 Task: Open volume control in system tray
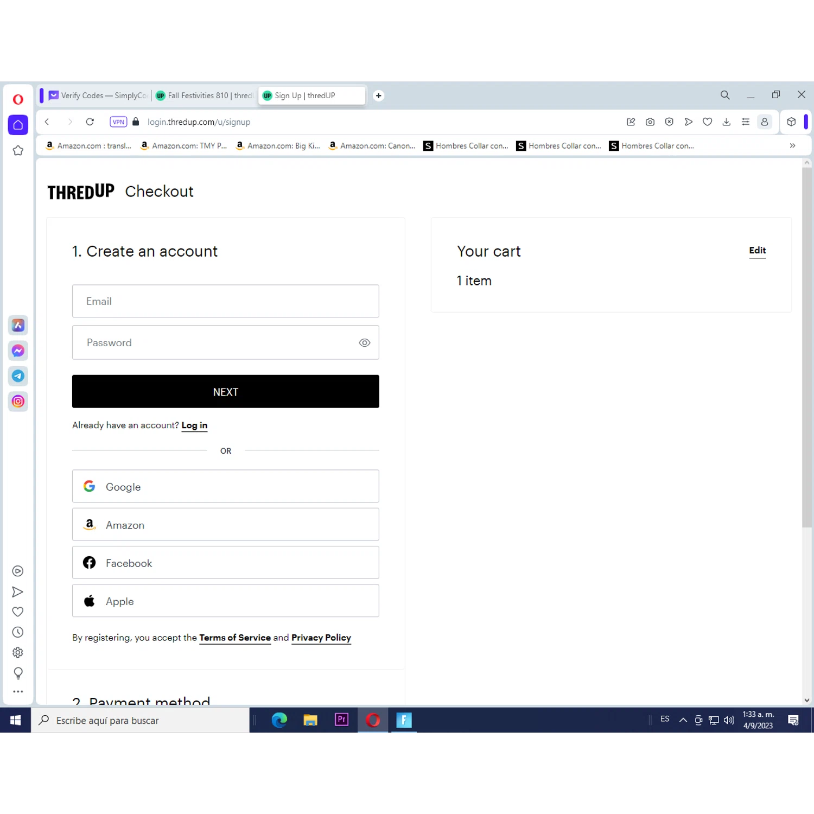coord(729,720)
